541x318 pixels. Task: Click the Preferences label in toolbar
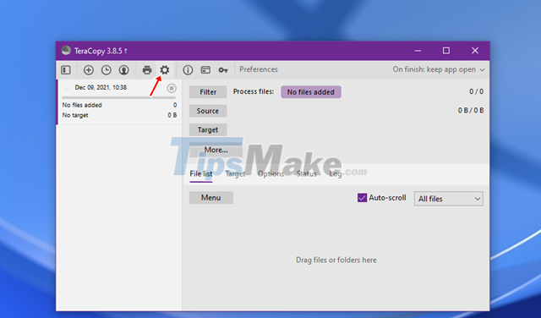259,69
